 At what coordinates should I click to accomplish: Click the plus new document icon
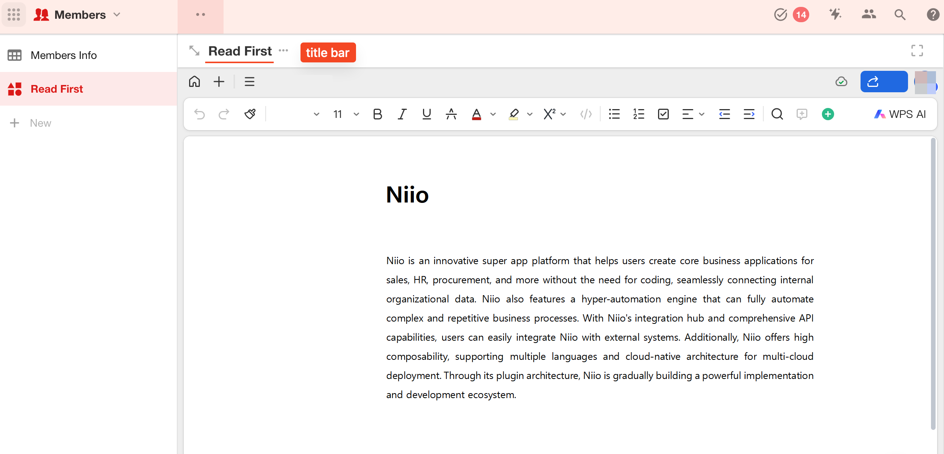[x=219, y=82]
